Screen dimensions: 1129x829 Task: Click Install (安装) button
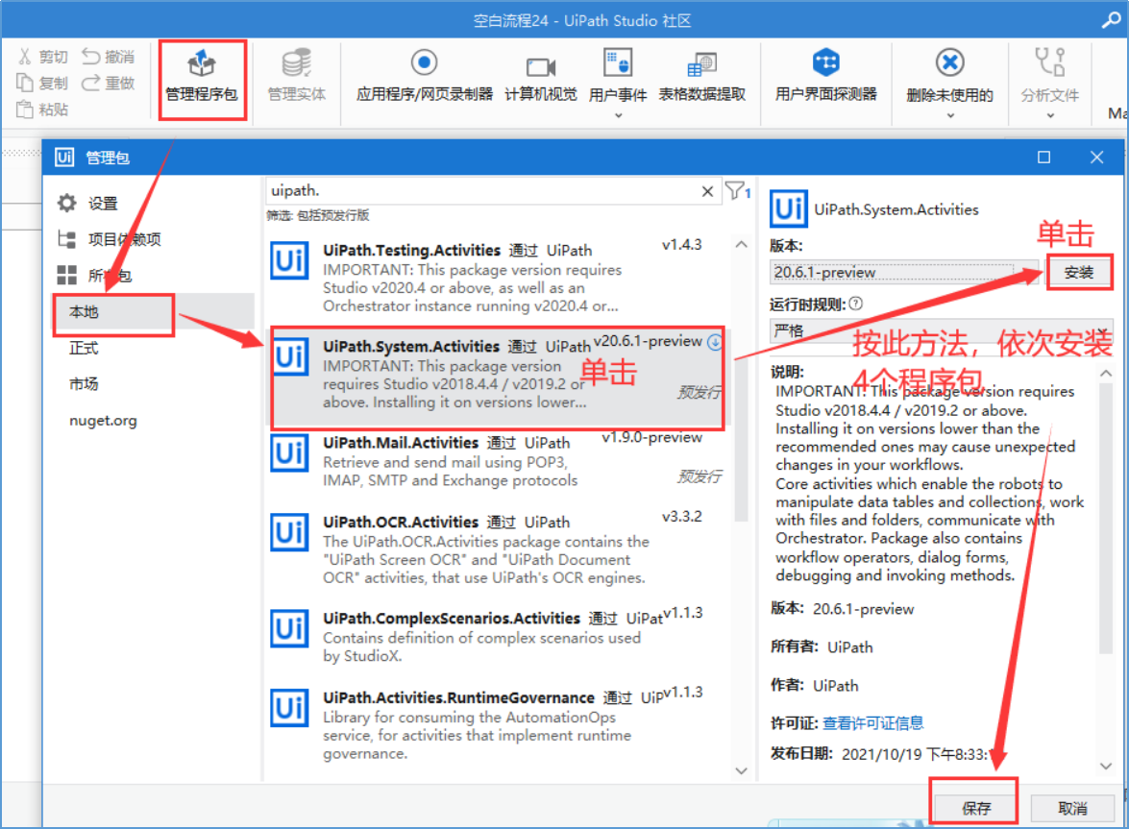click(x=1079, y=273)
